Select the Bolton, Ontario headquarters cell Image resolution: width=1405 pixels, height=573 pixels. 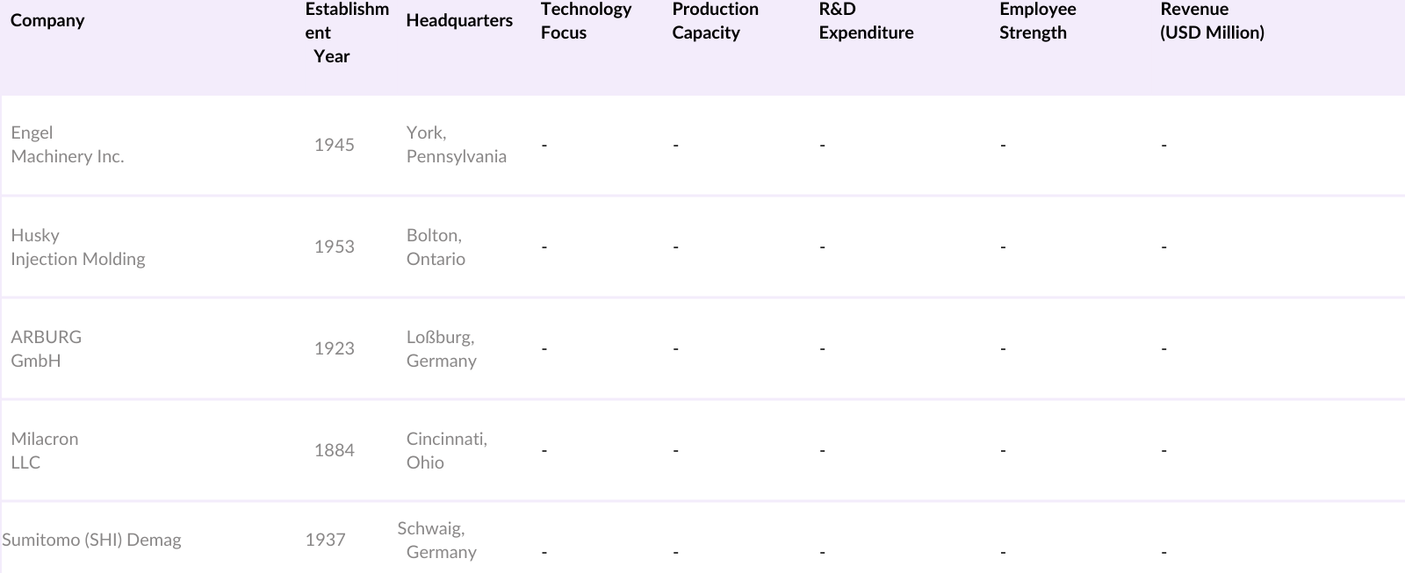[x=436, y=247]
